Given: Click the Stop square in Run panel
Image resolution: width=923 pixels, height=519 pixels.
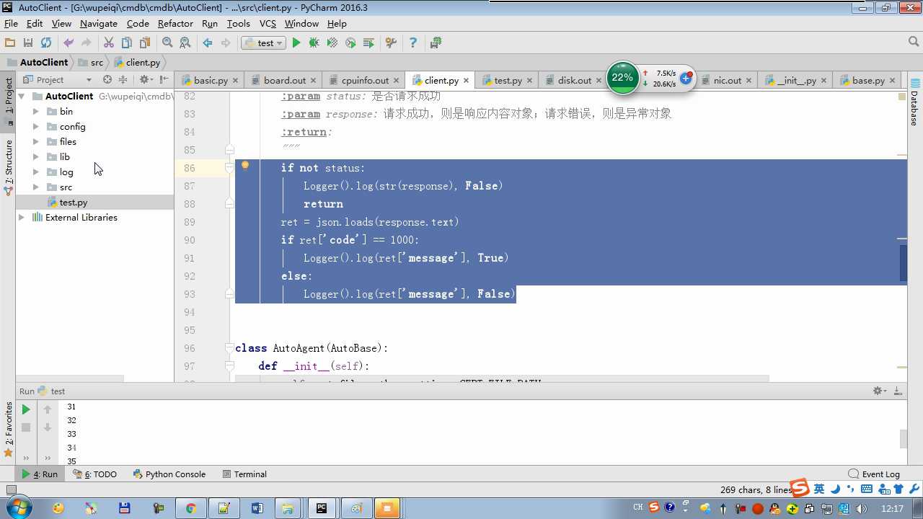Looking at the screenshot, I should tap(26, 427).
